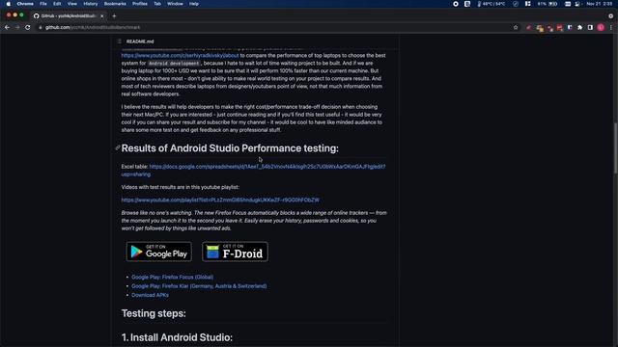The width and height of the screenshot is (618, 347).
Task: Open the Chrome profile avatar
Action: [x=601, y=28]
